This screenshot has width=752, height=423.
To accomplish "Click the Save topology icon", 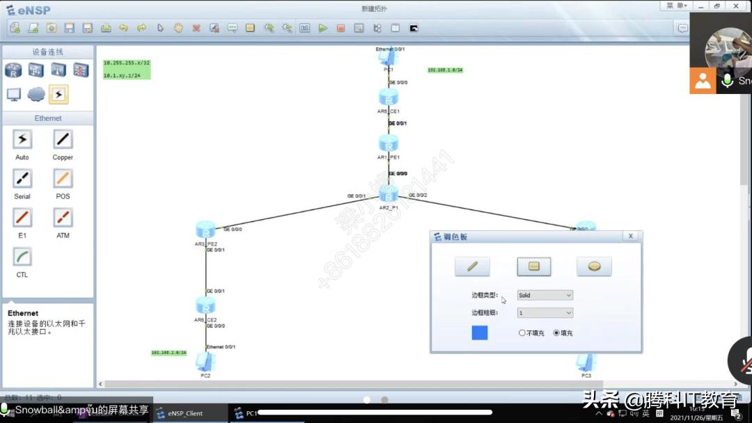I will pyautogui.click(x=70, y=28).
